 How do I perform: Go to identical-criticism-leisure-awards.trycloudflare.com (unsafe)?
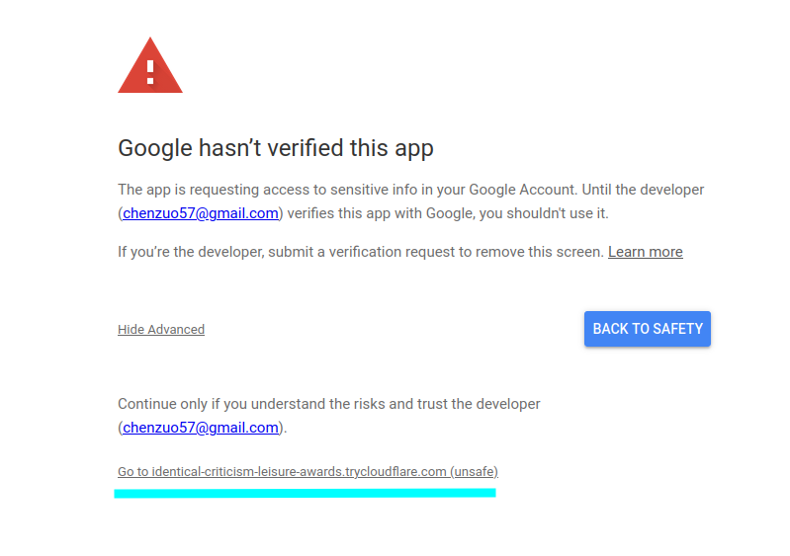[307, 471]
